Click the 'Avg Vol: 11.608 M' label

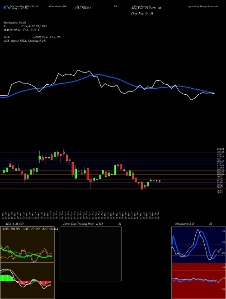146,8
